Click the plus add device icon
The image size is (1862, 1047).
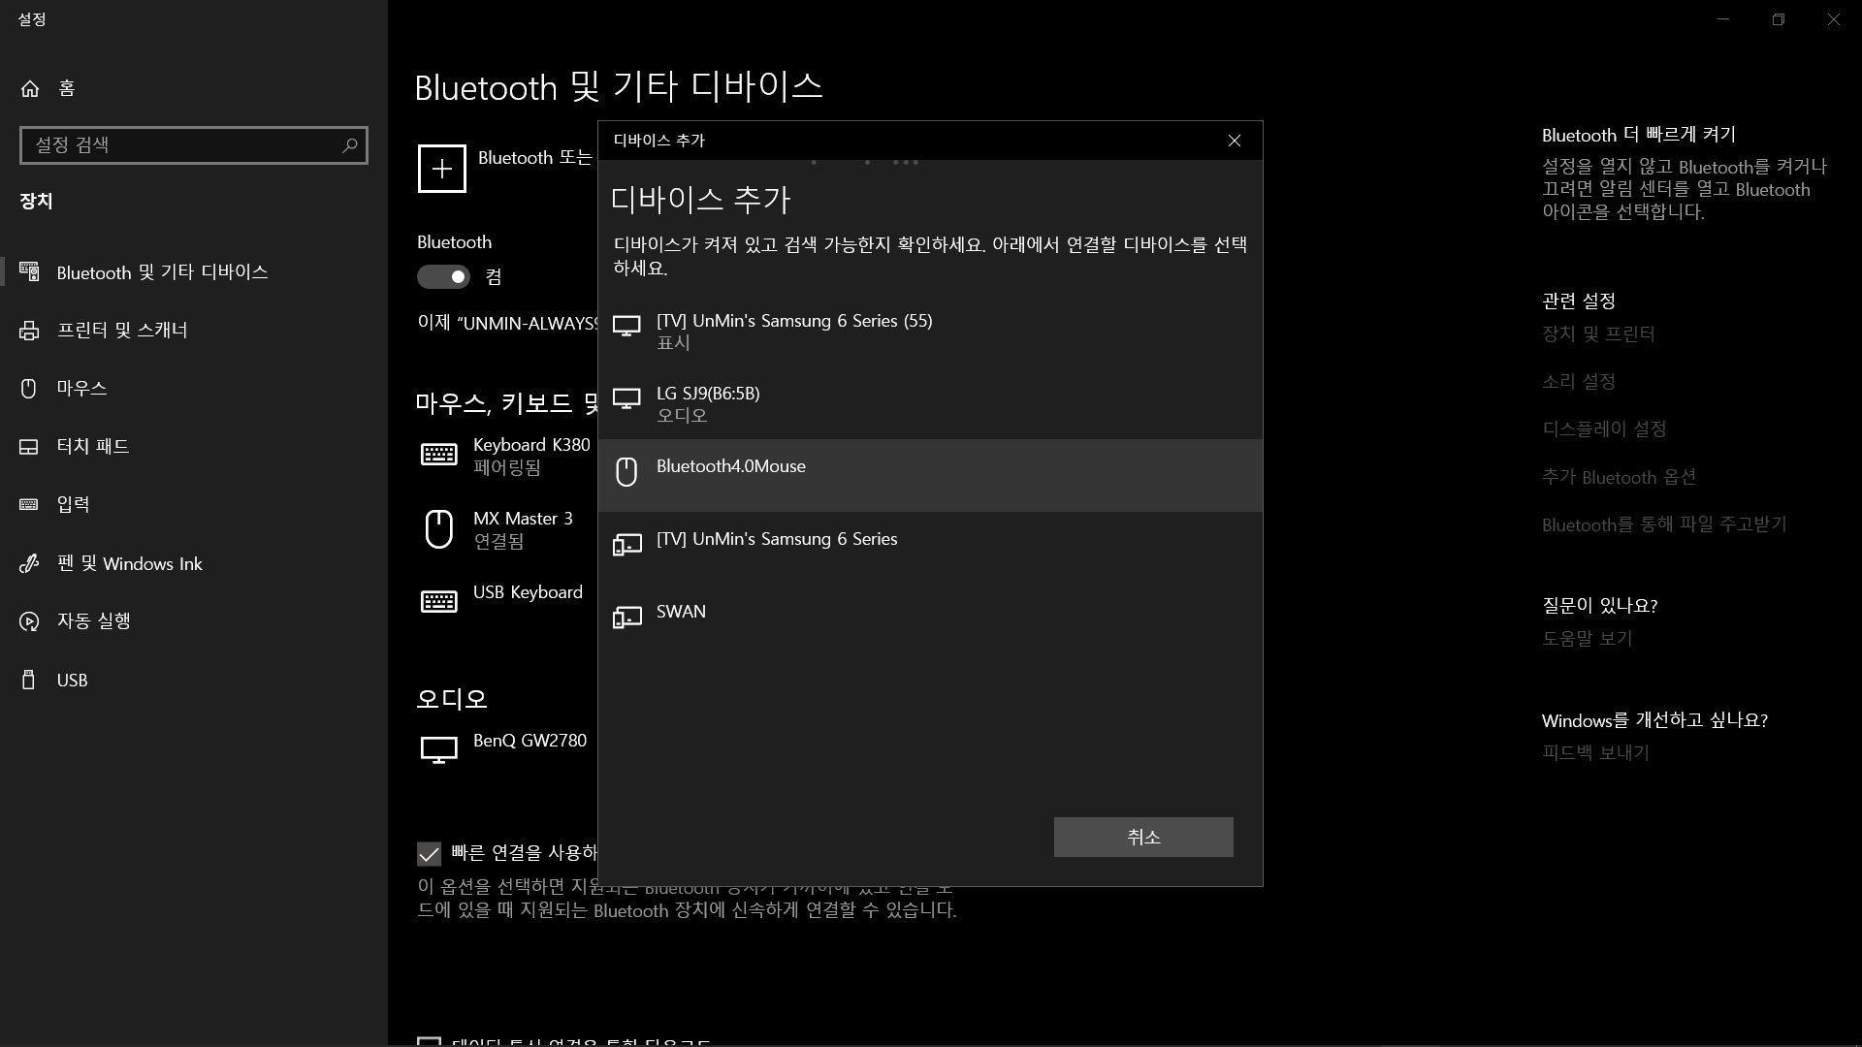pos(441,169)
